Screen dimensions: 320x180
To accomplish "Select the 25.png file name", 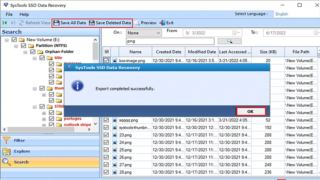I will point(125,150).
